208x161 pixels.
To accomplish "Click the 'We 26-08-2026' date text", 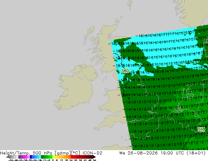I will pyautogui.click(x=138, y=153).
